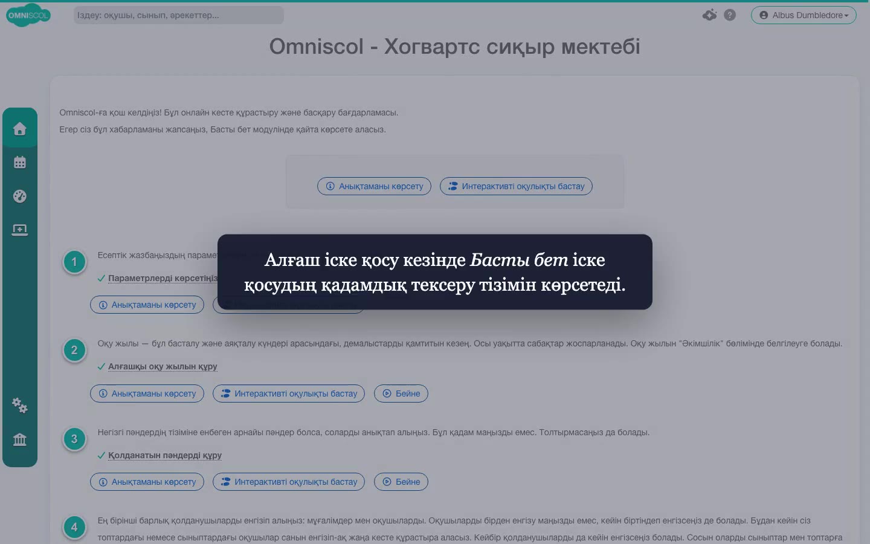
Task: Click the text 'Omniscol-ға қош келдіңіз!'
Action: point(111,112)
